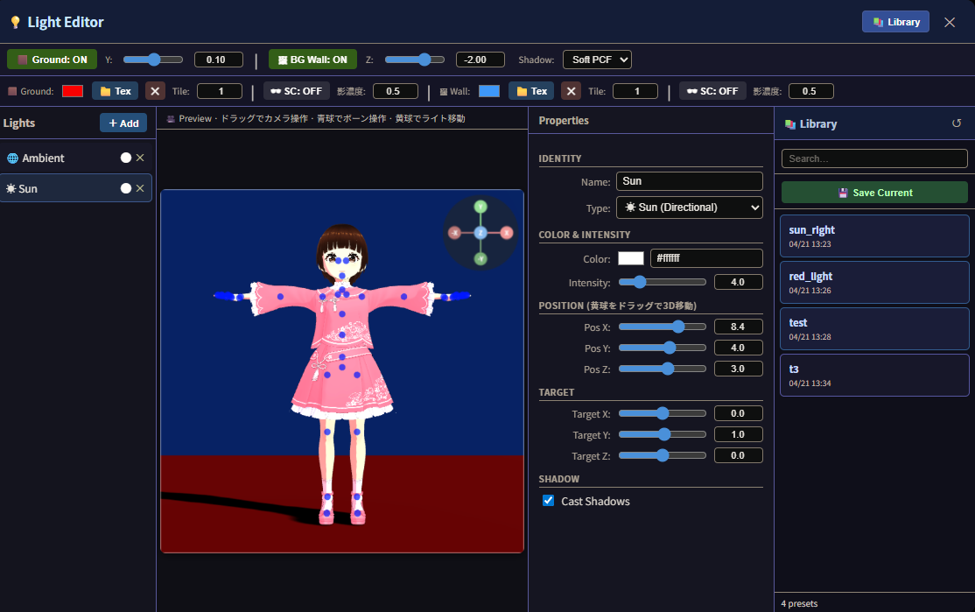Adjust the Intensity slider

(663, 283)
